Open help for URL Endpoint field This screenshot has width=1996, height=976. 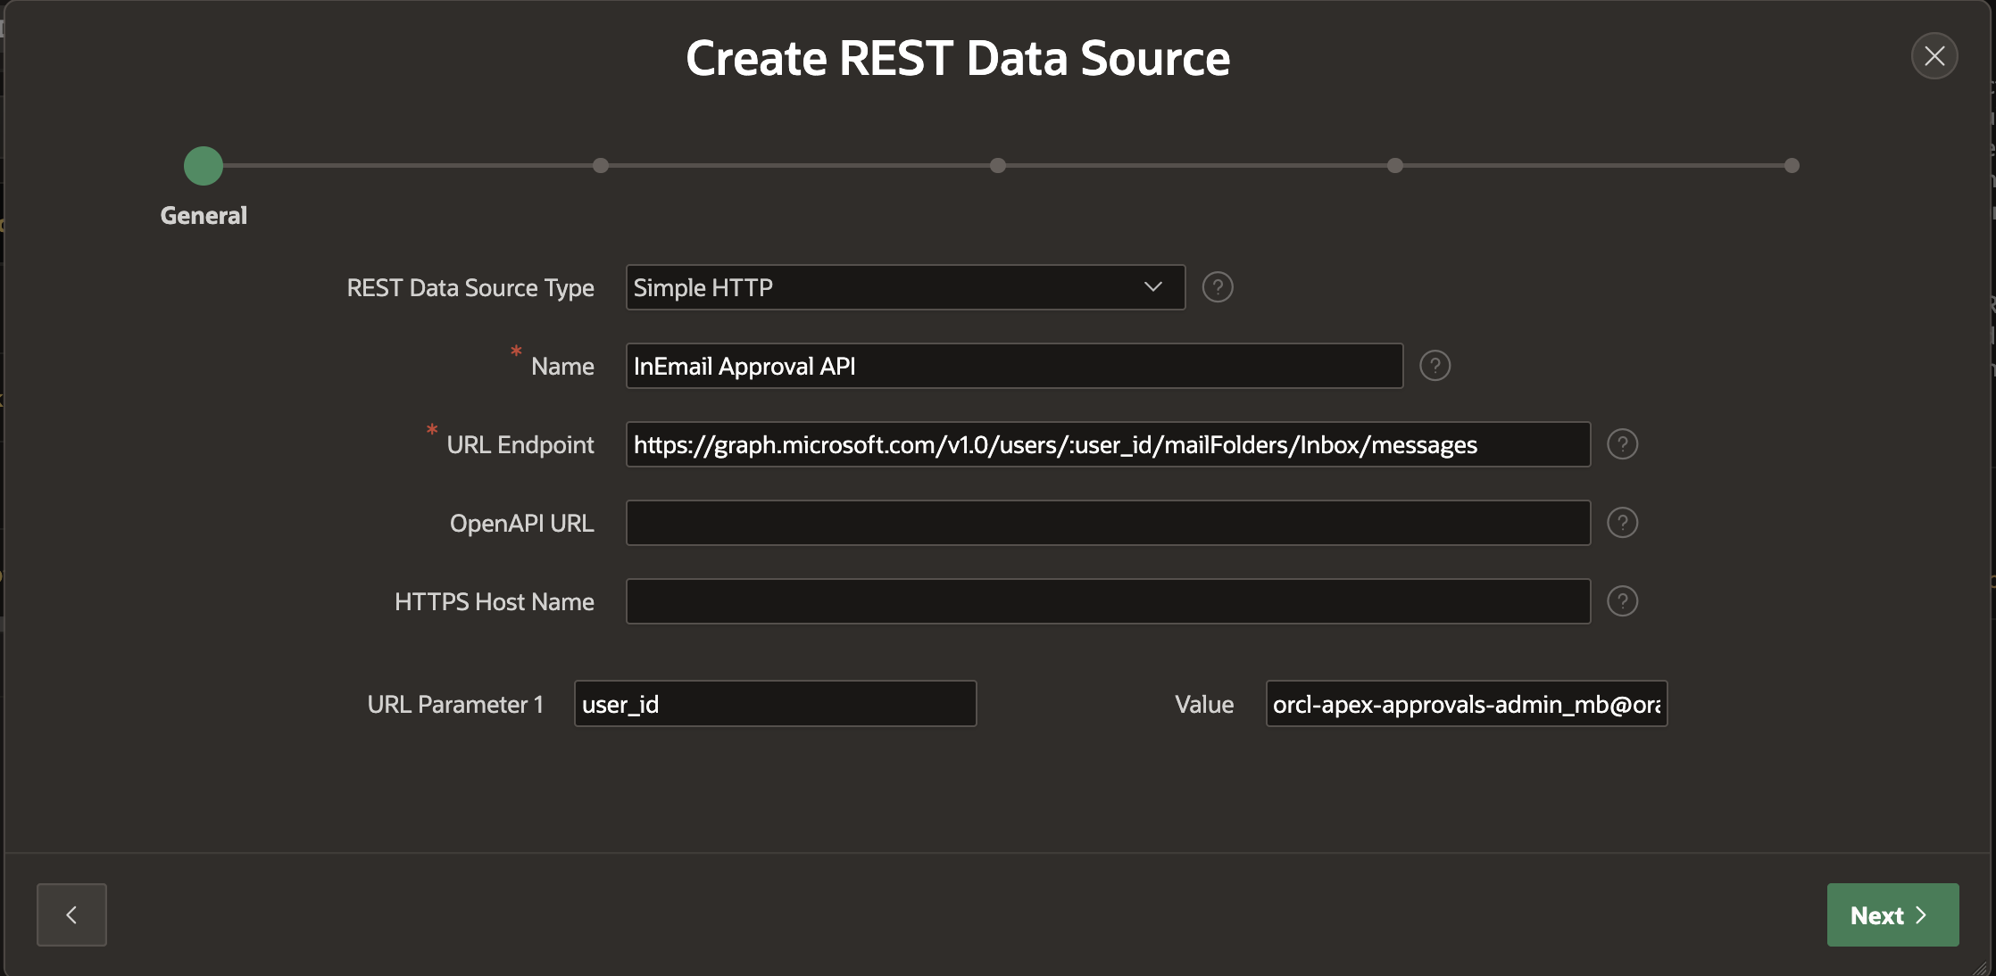click(1622, 444)
